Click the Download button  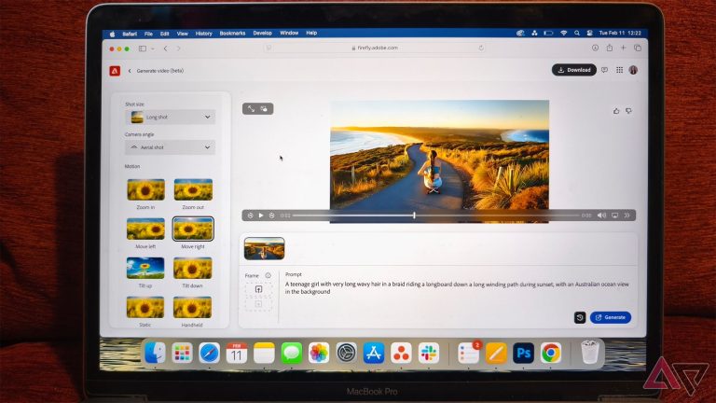pos(574,70)
